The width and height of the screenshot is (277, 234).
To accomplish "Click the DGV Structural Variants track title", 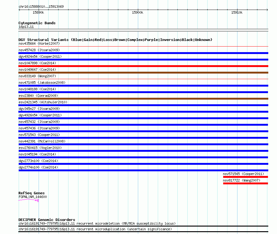I will (x=115, y=40).
